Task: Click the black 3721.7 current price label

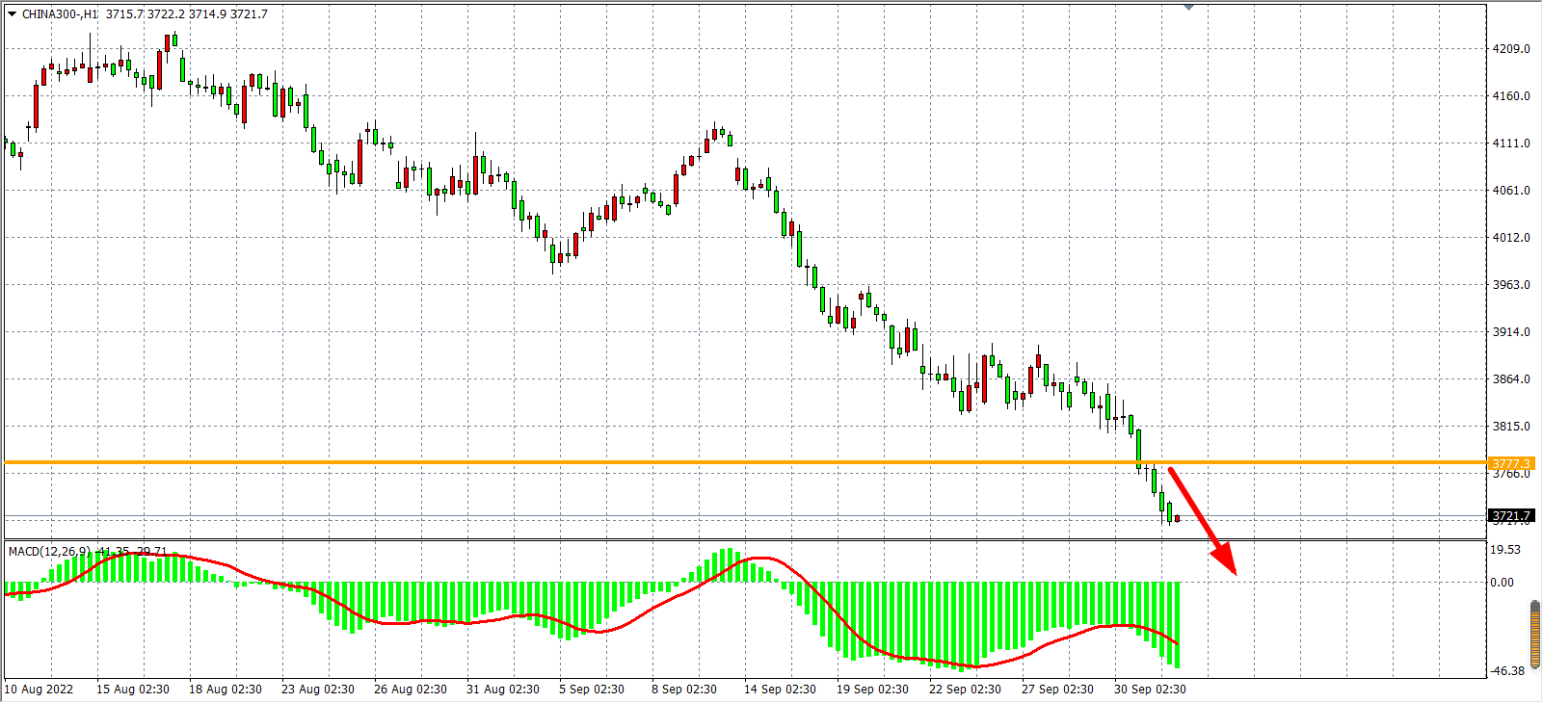Action: pyautogui.click(x=1510, y=516)
